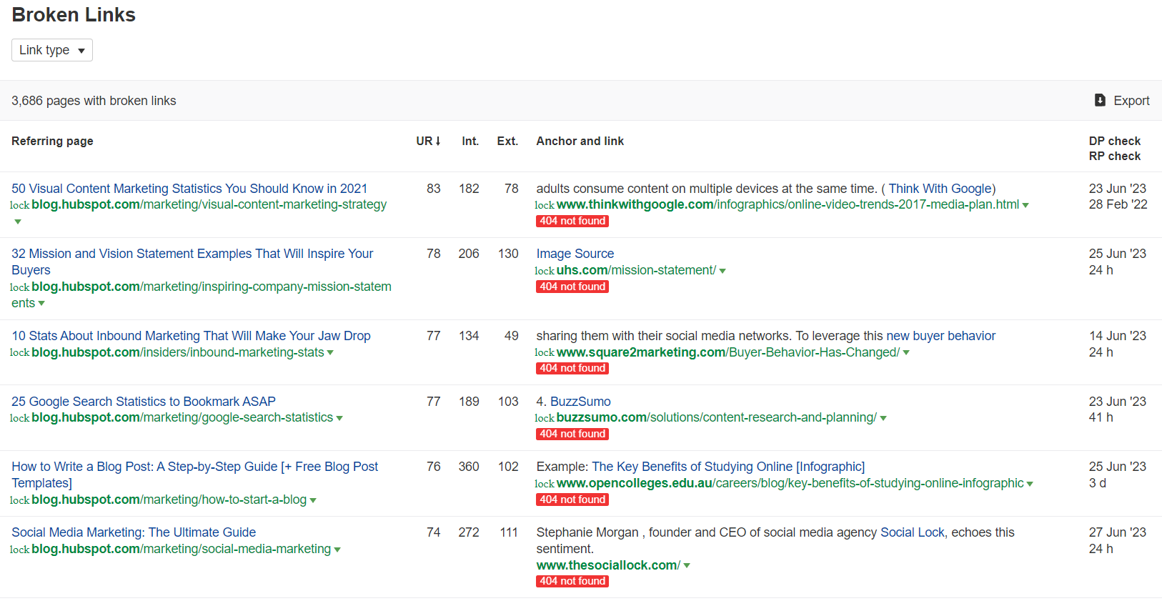Click the 404 not found badge under buzzsumo.com

click(x=572, y=434)
